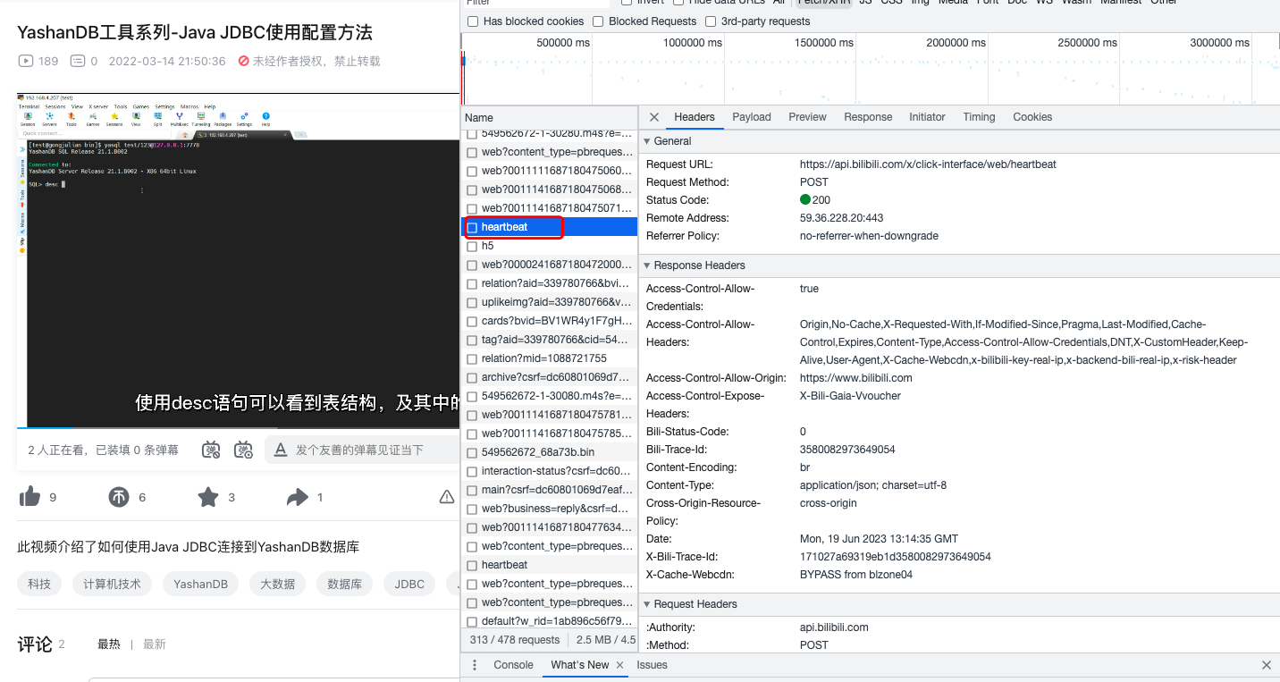Favorite the video with the star icon
The height and width of the screenshot is (682, 1280).
[208, 497]
